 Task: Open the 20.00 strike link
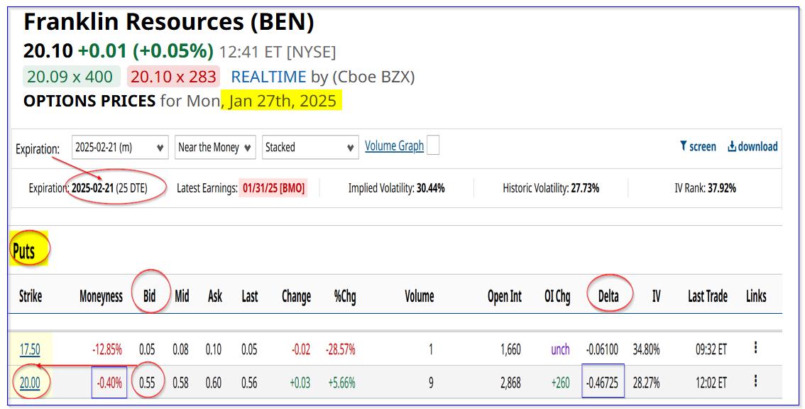[x=30, y=383]
